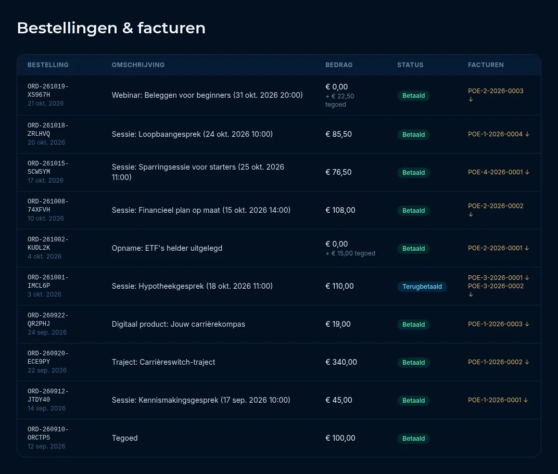Click download arrow under POE-3-2026-0002
The height and width of the screenshot is (474, 558).
(471, 294)
